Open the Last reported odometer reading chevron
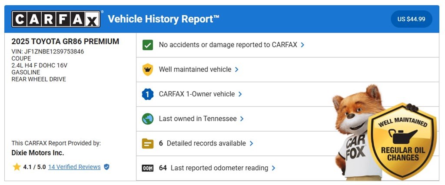445x185 pixels. click(x=273, y=168)
